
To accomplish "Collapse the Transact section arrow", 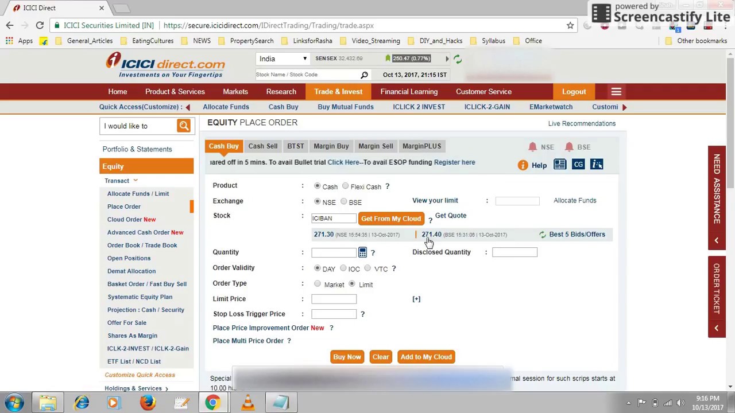I will pyautogui.click(x=136, y=181).
